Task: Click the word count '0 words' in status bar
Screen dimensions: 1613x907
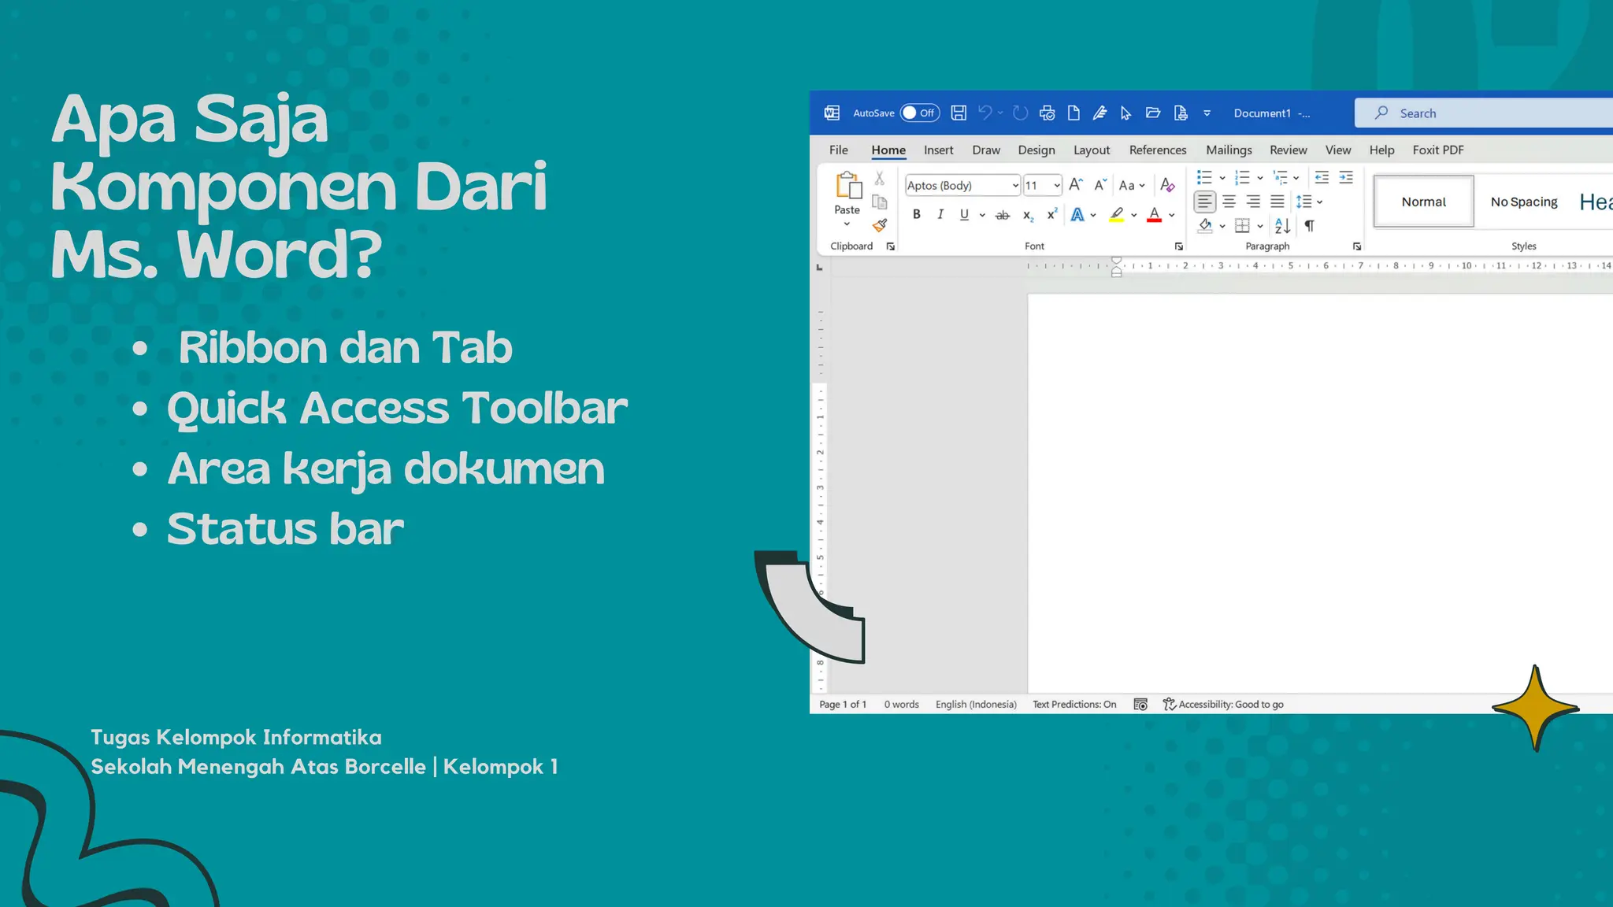Action: [x=901, y=704]
